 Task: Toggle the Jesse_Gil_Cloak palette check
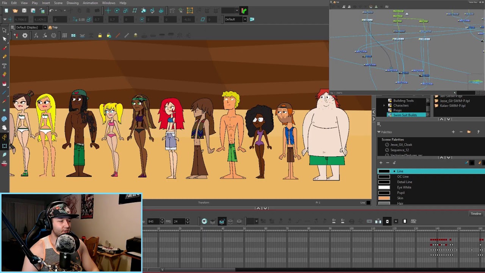click(x=387, y=144)
